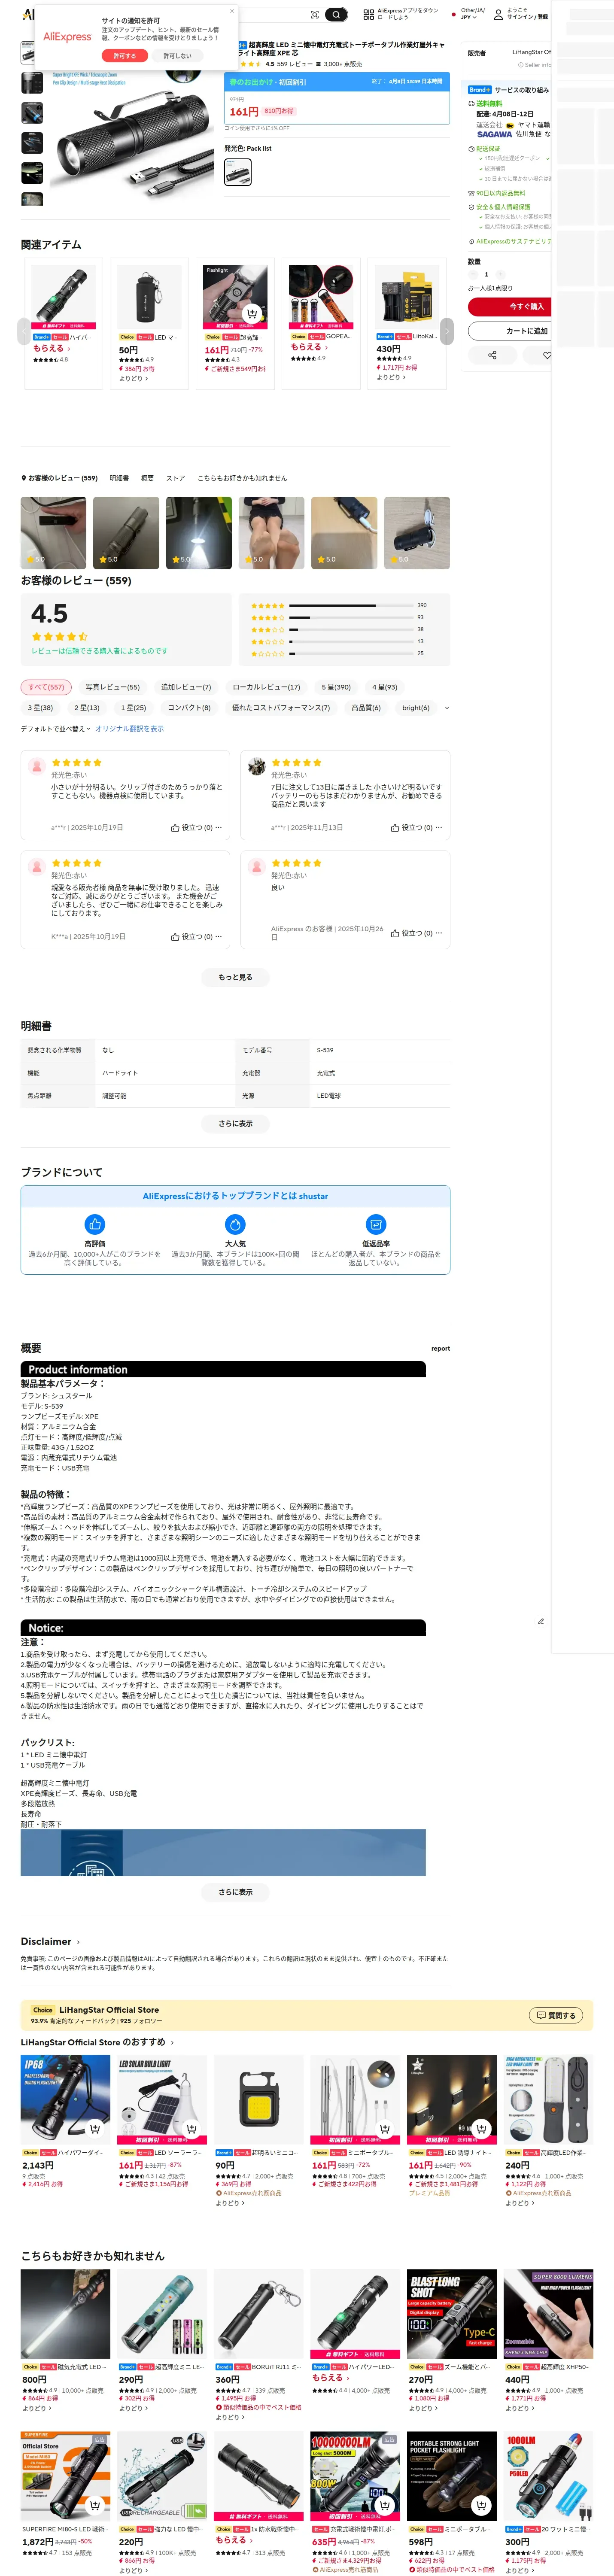Click 役立つ thumbs-up on 2025年11月13日 review
This screenshot has width=614, height=2576.
[x=395, y=828]
